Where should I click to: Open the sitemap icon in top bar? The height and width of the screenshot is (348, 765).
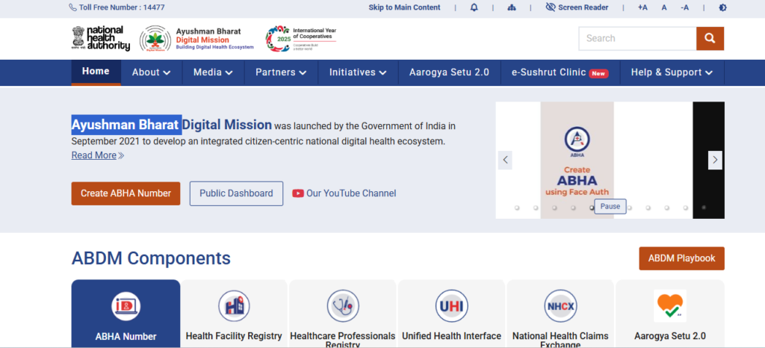[x=511, y=7]
